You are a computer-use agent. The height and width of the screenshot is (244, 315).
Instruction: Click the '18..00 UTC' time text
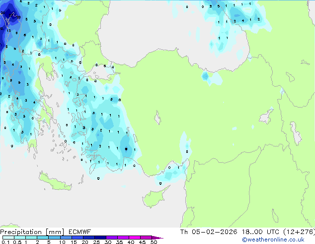coord(260,232)
